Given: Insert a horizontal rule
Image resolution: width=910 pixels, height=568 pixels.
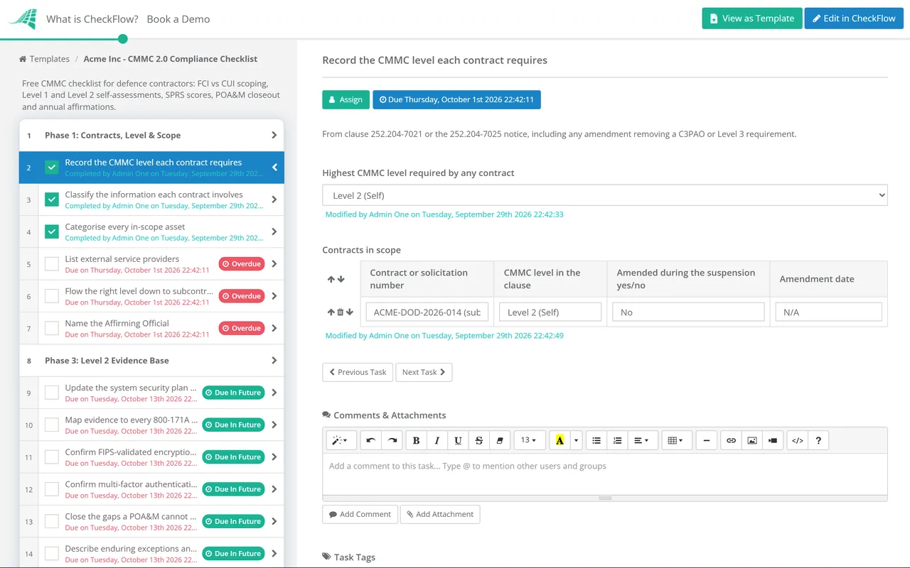Looking at the screenshot, I should click(x=706, y=440).
